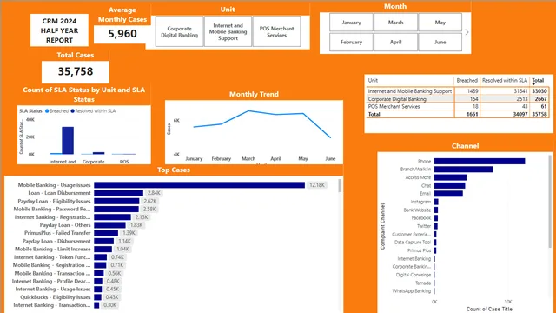Pick May in the Month slicer
The width and height of the screenshot is (556, 313).
[440, 23]
